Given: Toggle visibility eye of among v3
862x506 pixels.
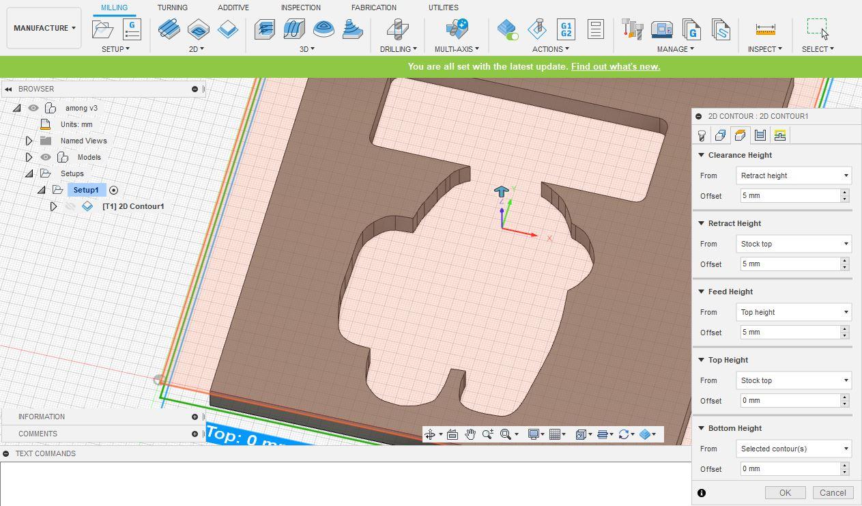Looking at the screenshot, I should click(x=33, y=108).
